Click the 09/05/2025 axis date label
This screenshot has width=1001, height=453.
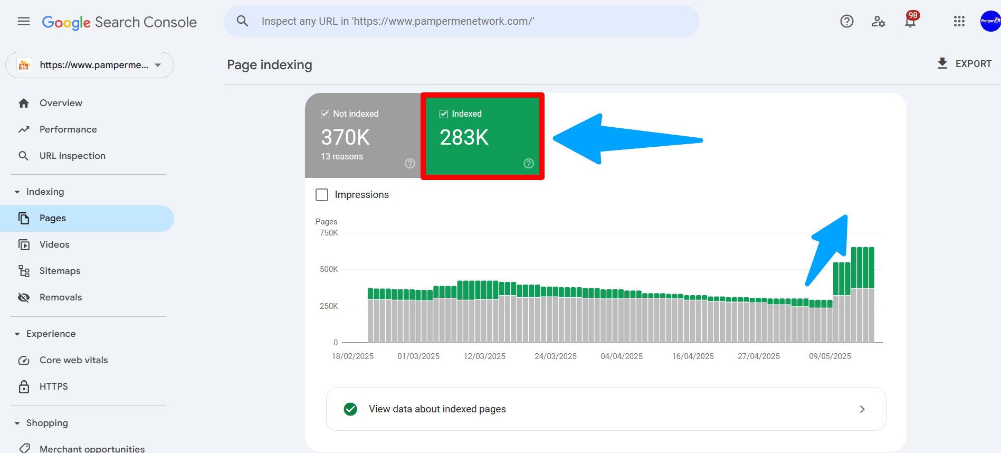[x=830, y=356]
